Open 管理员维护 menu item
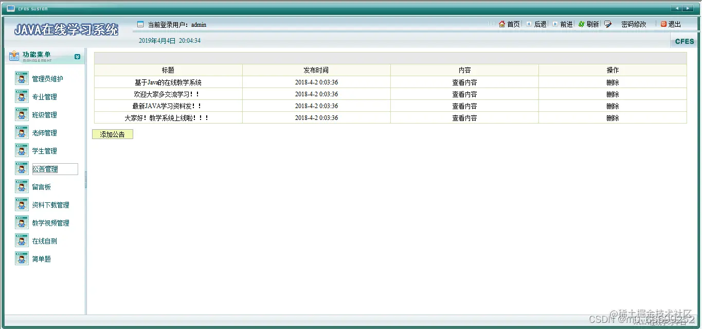 [48, 79]
